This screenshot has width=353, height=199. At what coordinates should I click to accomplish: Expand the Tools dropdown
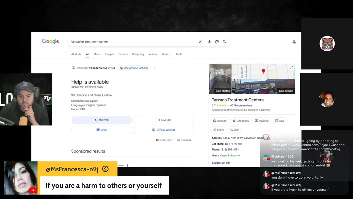coord(180,54)
